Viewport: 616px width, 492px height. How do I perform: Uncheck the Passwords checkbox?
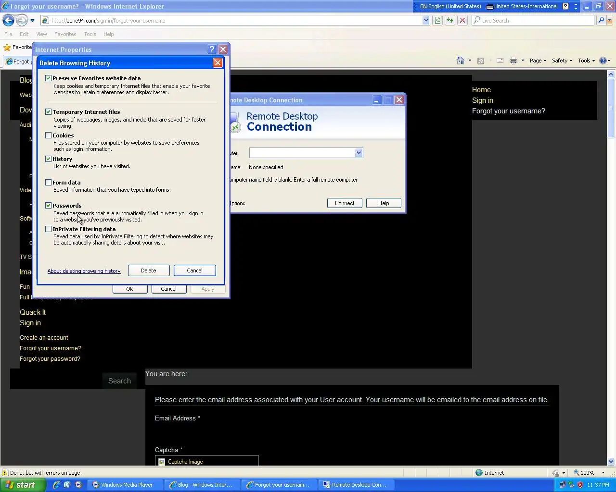48,205
